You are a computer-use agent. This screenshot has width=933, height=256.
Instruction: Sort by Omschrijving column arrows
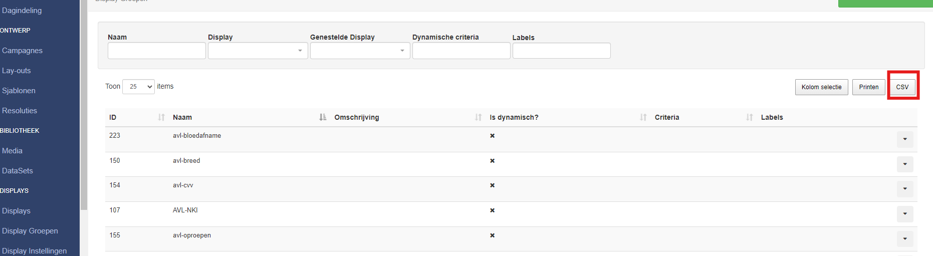pos(478,117)
